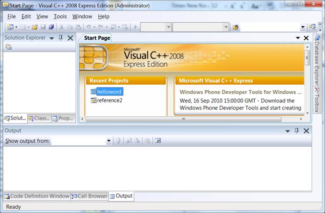Close the Solution Explorer panel
The width and height of the screenshot is (325, 213).
point(70,38)
